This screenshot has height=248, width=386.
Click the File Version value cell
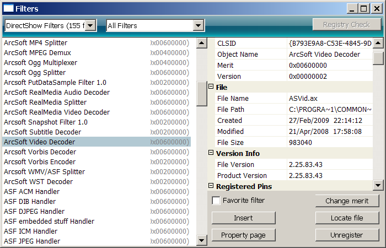(x=330, y=165)
